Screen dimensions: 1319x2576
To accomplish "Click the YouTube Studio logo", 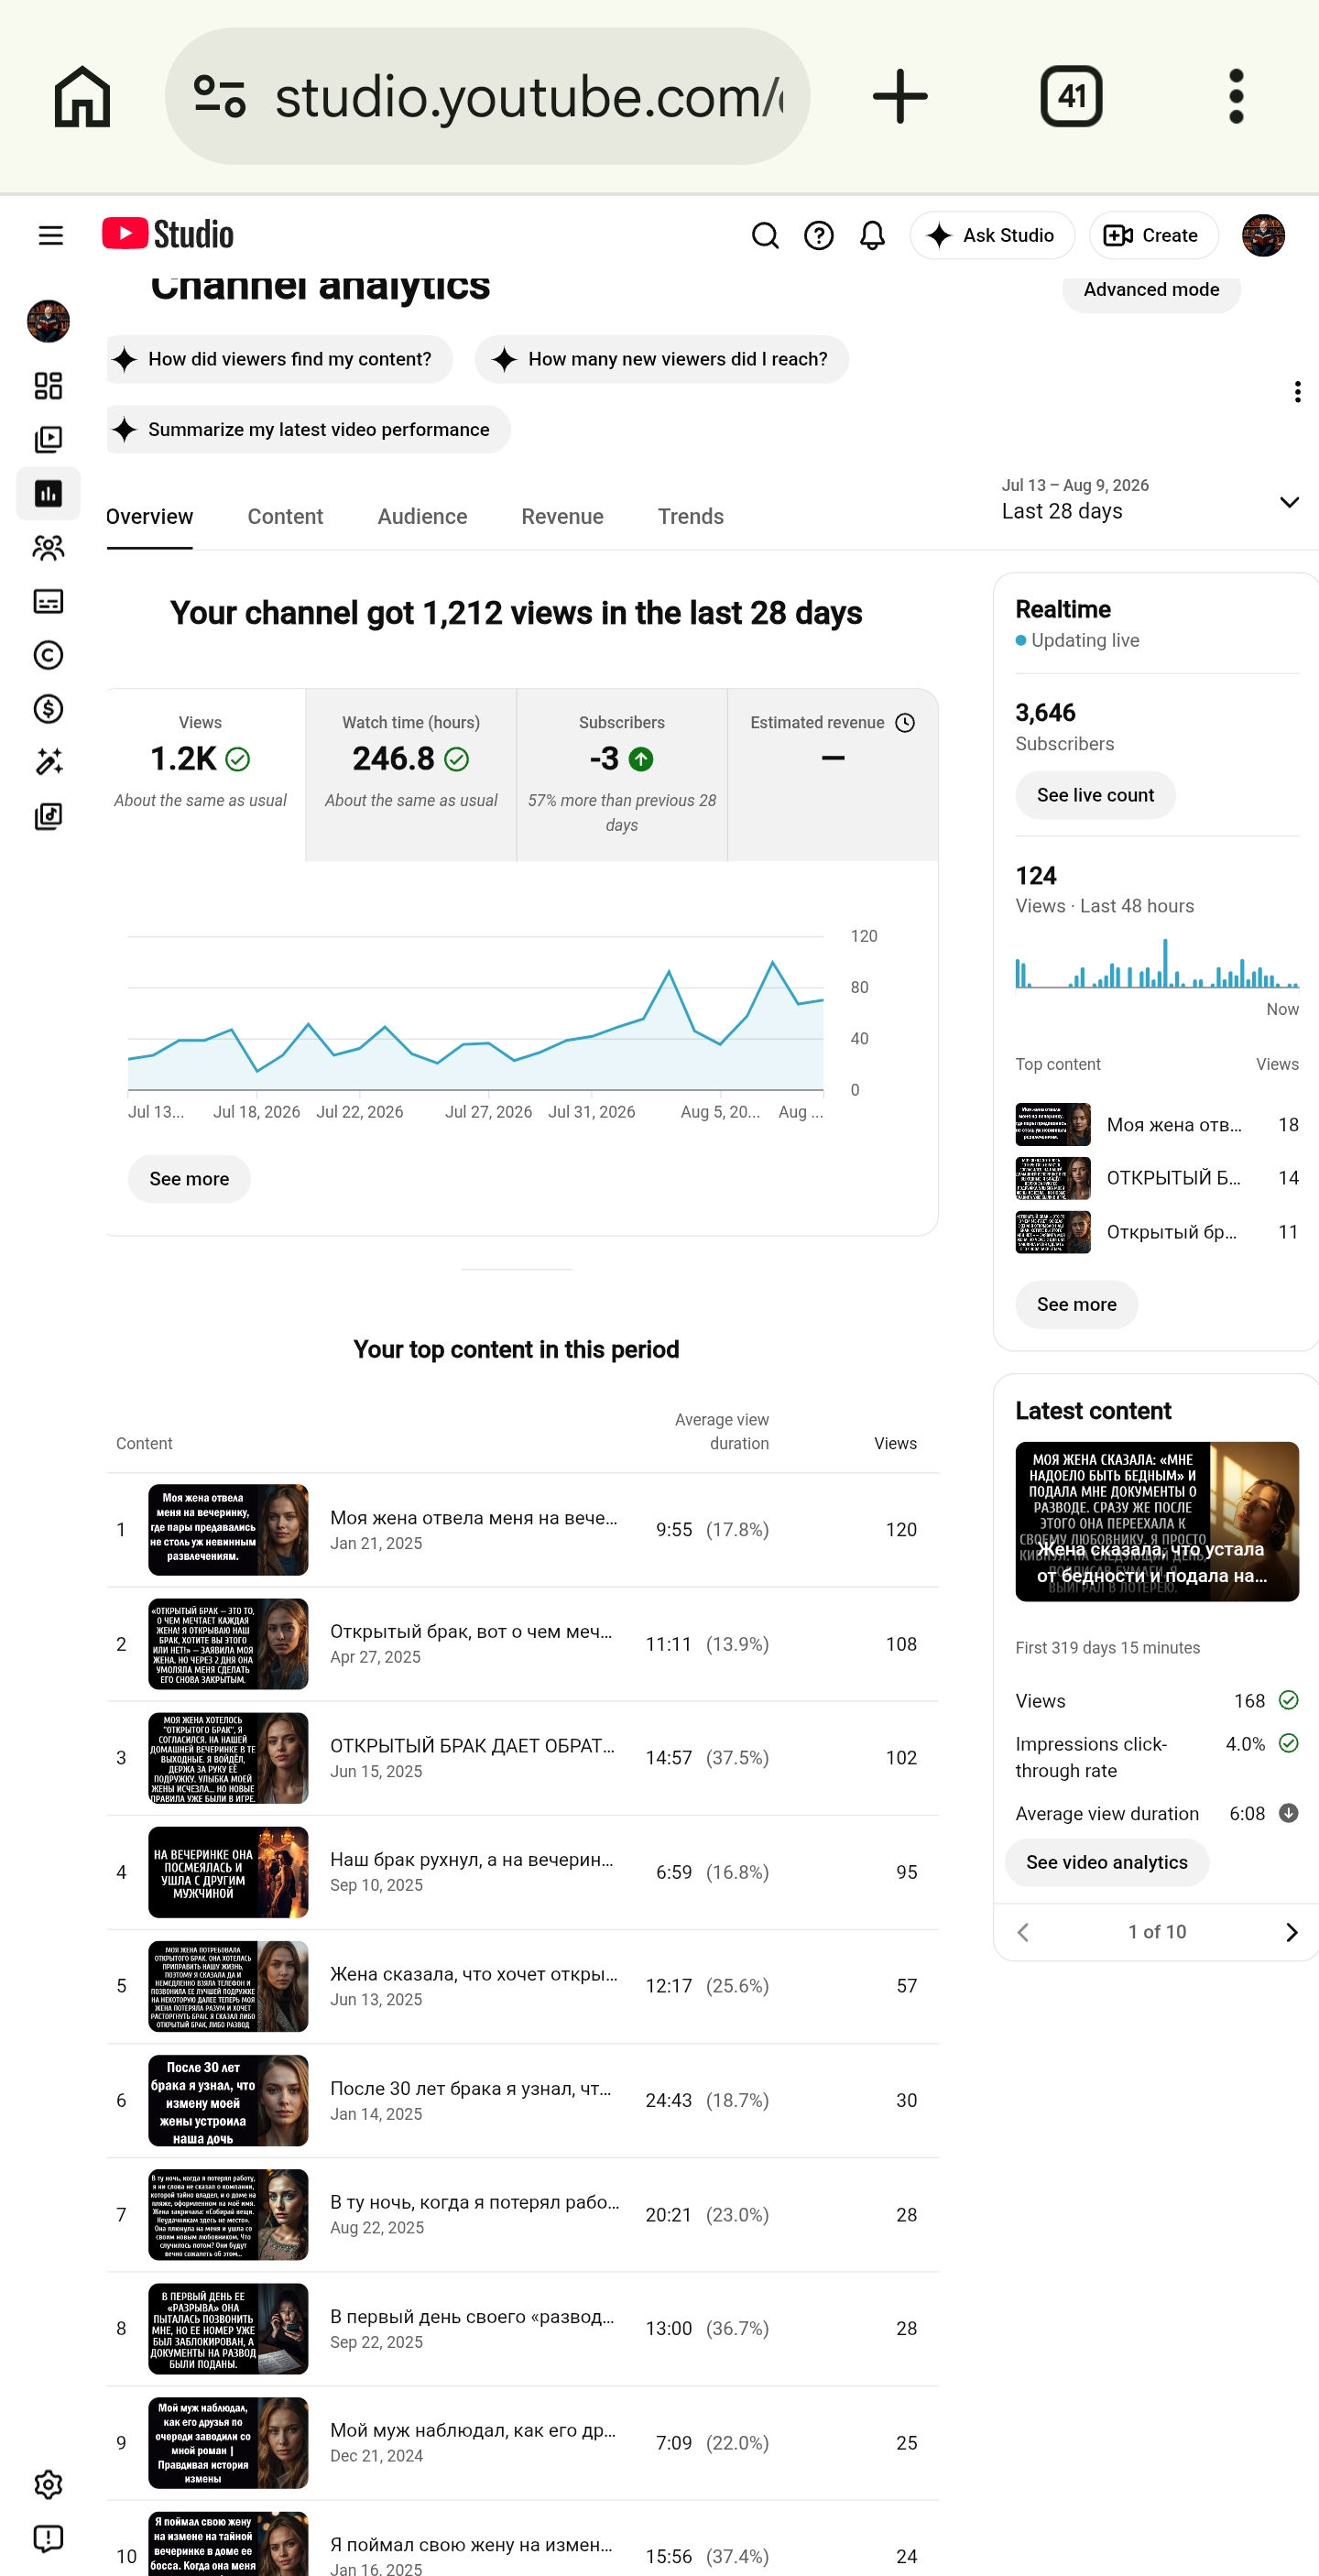I will (168, 234).
